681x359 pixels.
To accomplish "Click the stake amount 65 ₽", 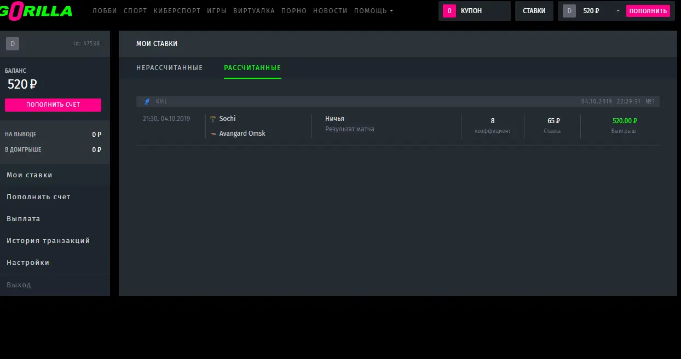I will 553,121.
